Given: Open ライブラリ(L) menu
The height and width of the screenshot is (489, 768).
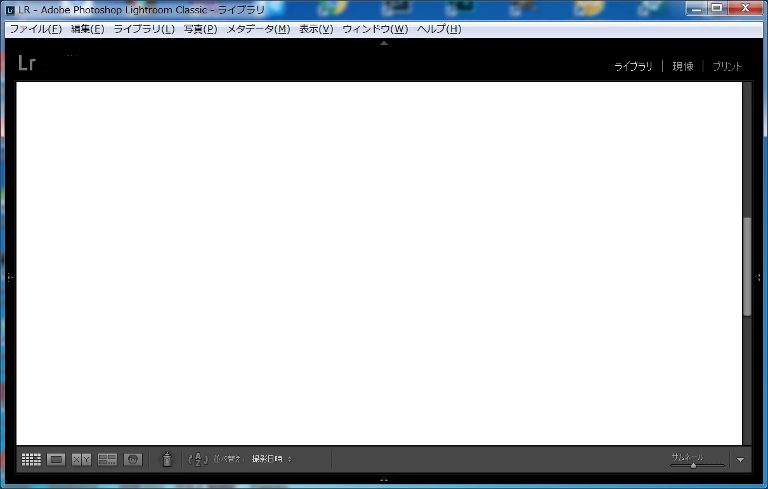Looking at the screenshot, I should tap(144, 29).
